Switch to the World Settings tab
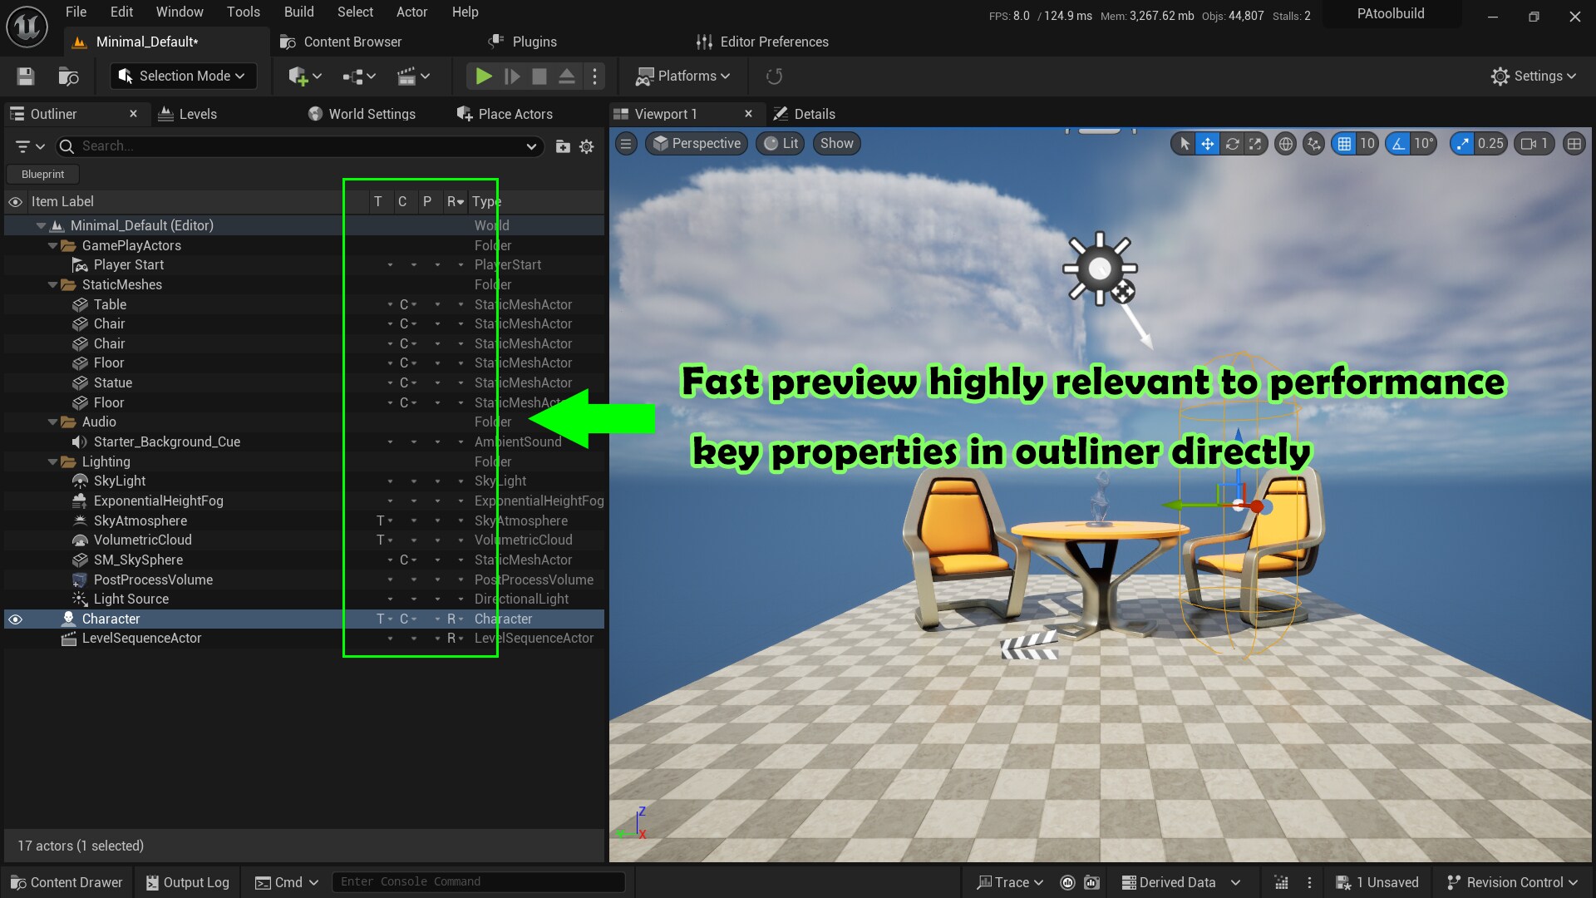1596x898 pixels. [372, 114]
